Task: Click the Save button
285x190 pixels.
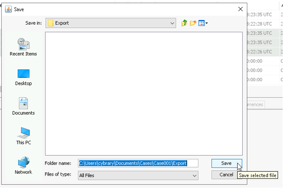Action: tap(226, 163)
